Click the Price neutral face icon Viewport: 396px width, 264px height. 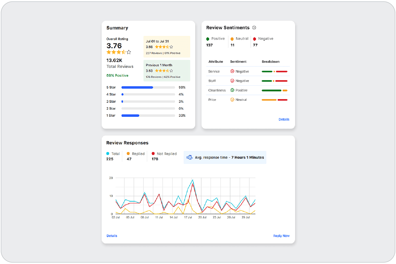point(232,100)
